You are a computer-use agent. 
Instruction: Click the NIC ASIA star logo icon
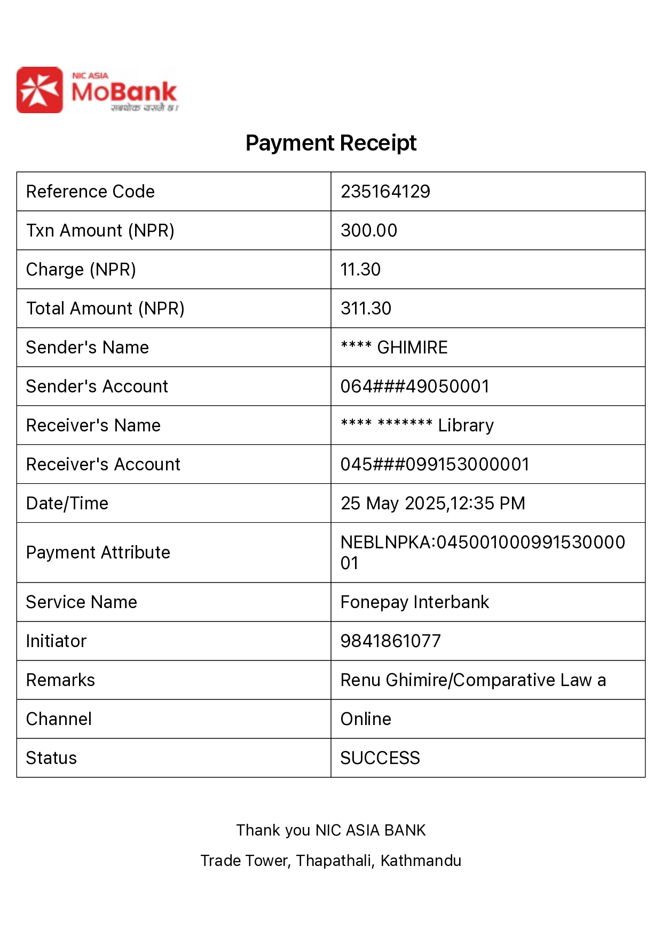click(x=40, y=90)
